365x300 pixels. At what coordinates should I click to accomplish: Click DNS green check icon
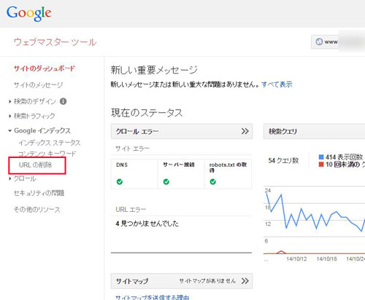(x=120, y=181)
